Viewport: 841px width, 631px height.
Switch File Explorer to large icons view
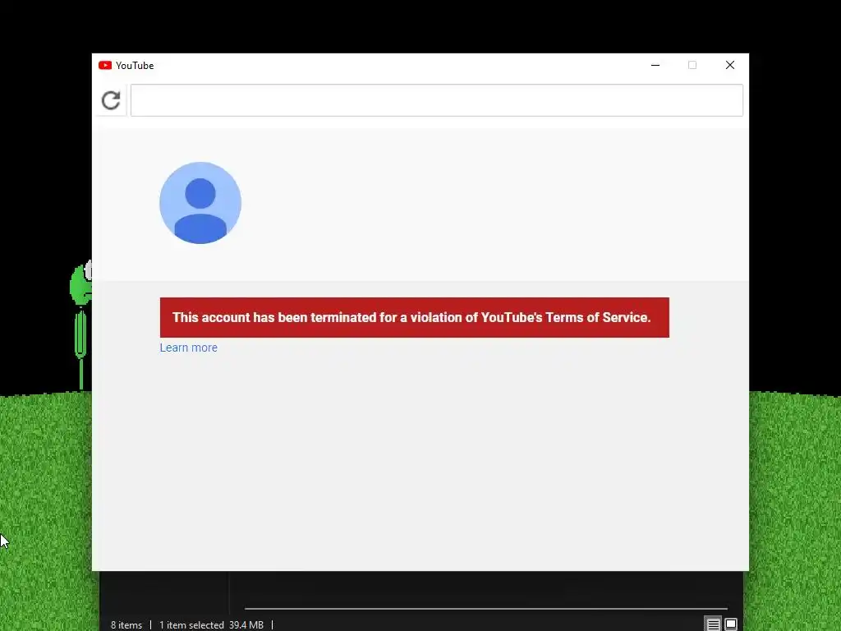(730, 624)
